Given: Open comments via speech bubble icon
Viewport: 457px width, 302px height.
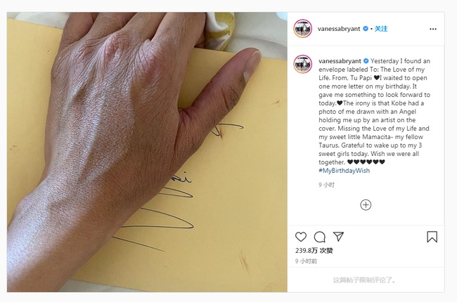Looking at the screenshot, I should [x=320, y=237].
